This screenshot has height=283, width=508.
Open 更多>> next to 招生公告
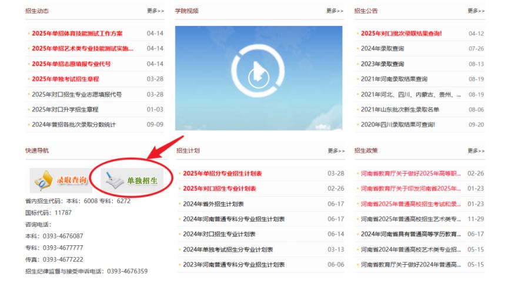[x=476, y=11]
